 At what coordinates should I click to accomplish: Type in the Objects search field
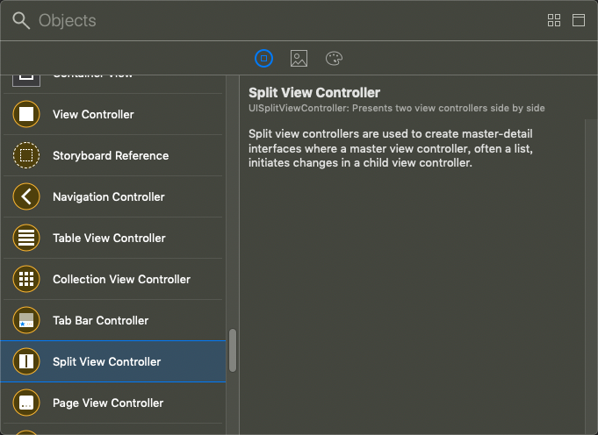pyautogui.click(x=263, y=20)
